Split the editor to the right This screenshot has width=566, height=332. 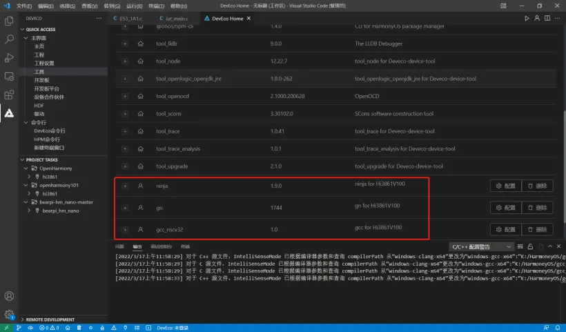click(x=547, y=19)
